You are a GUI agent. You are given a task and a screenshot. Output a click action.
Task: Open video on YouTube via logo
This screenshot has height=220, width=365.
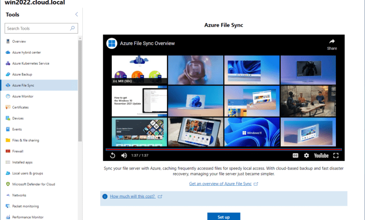click(x=321, y=155)
